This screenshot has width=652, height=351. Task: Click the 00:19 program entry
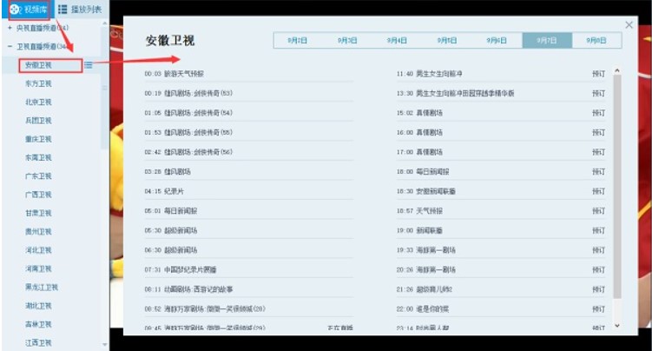pyautogui.click(x=188, y=93)
